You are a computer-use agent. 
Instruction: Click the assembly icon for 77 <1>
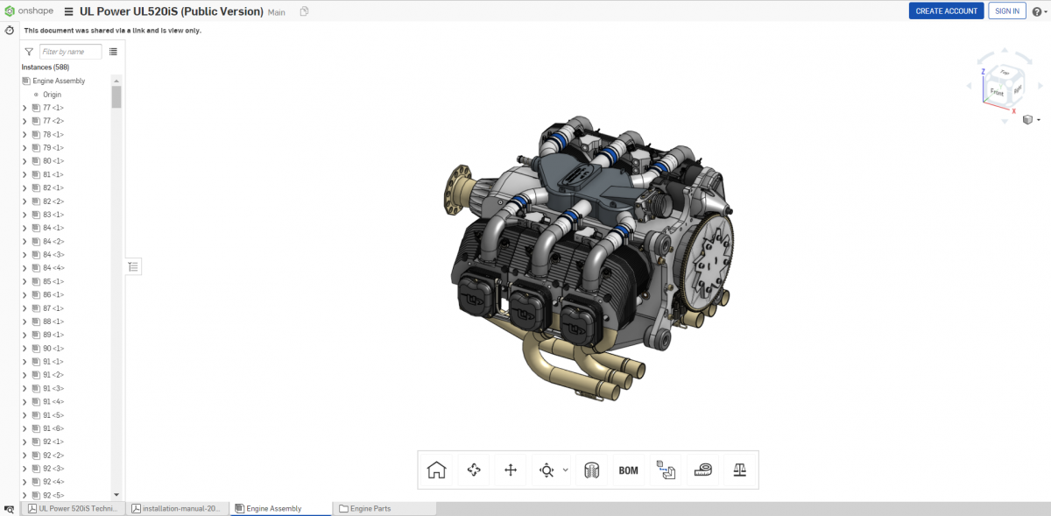coord(36,107)
